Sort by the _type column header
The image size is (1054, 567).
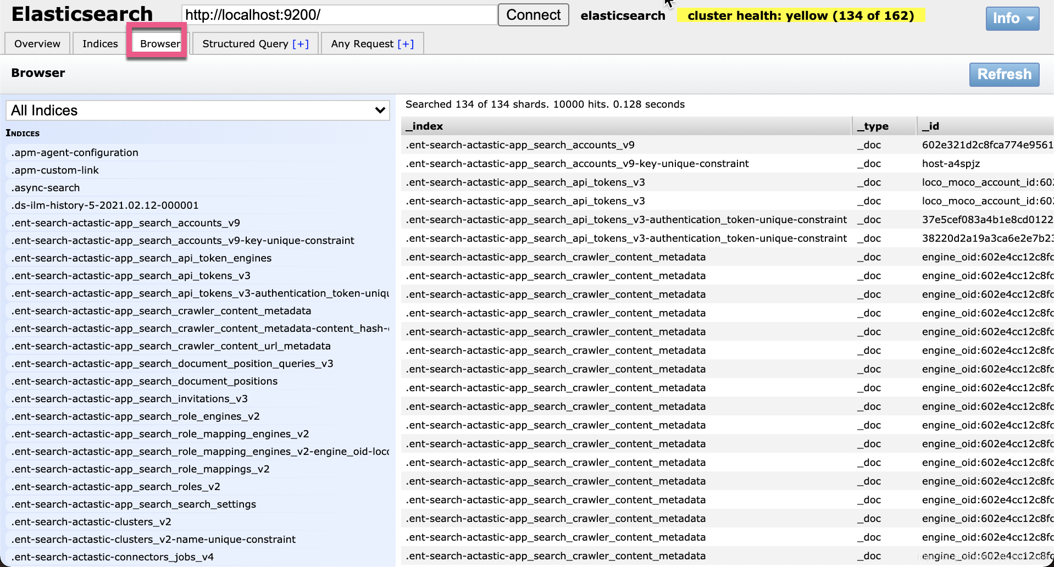click(884, 126)
